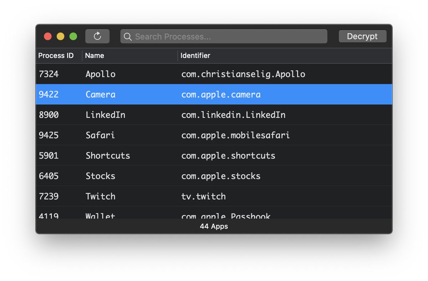The image size is (428, 281).
Task: Select the Apollo name cell
Action: (x=101, y=74)
